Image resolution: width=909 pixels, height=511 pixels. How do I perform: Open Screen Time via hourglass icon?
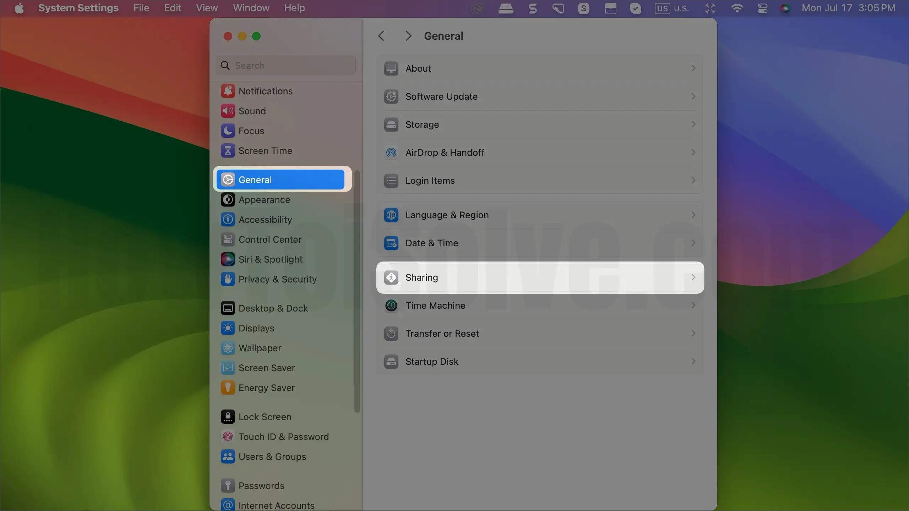click(x=228, y=151)
